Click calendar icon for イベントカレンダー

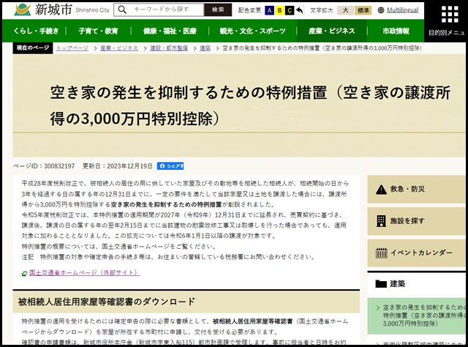(x=382, y=253)
